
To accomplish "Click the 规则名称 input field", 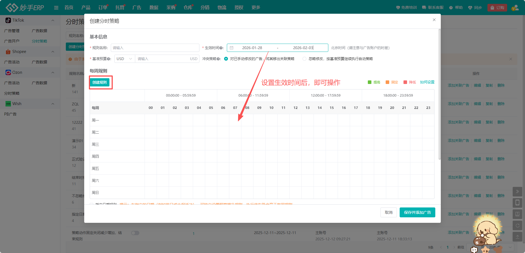I will pos(155,48).
